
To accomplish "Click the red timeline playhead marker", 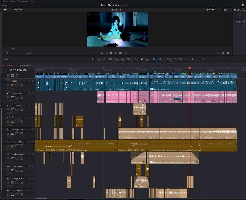I will (x=190, y=68).
